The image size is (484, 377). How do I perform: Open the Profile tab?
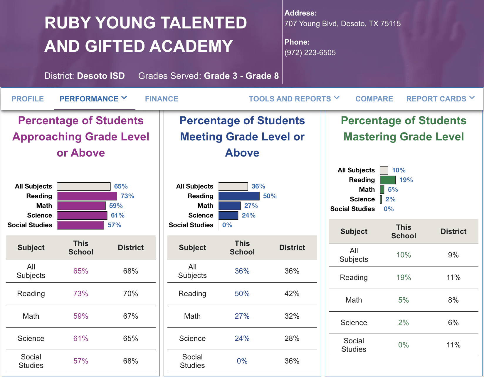(x=28, y=99)
